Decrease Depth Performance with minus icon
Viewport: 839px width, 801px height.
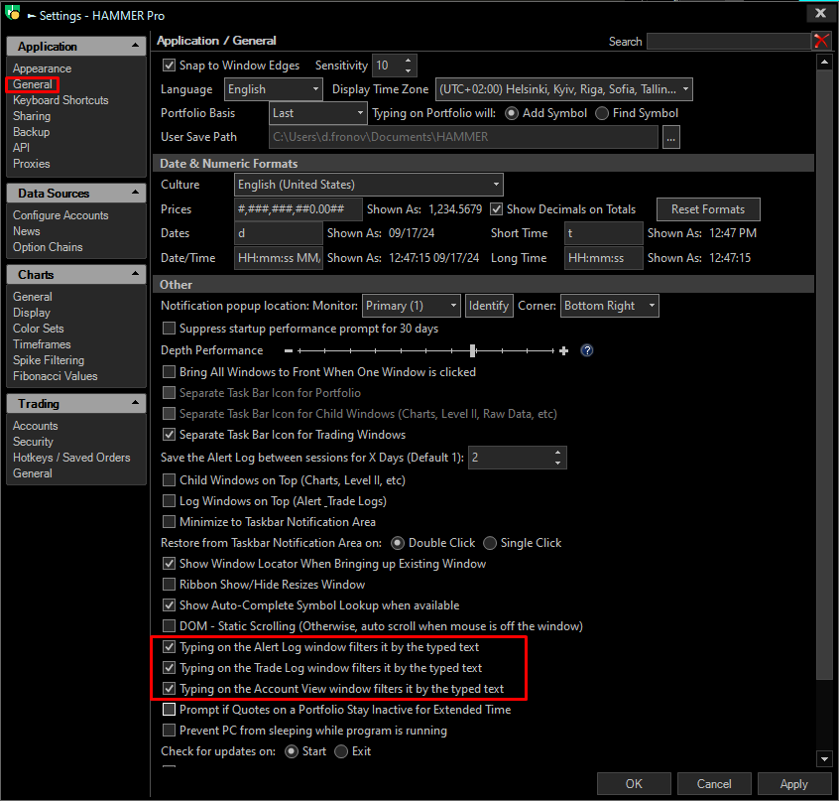pyautogui.click(x=289, y=351)
